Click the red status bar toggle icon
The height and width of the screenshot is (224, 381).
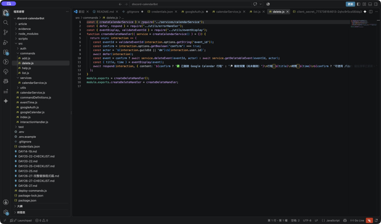pyautogui.click(x=369, y=221)
